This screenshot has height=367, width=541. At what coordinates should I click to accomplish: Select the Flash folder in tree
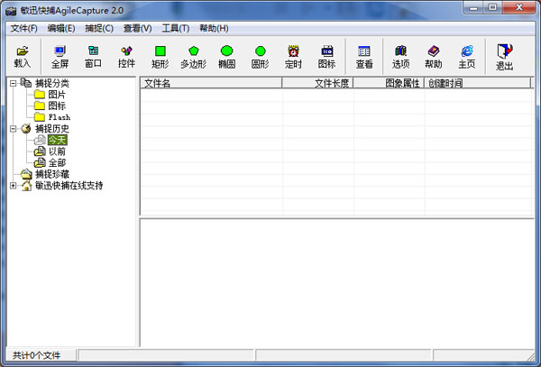(x=60, y=117)
